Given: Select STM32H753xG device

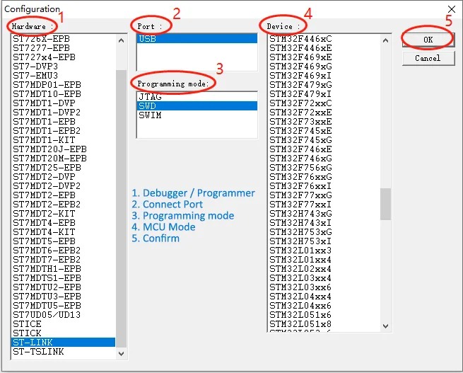Looking at the screenshot, I should pyautogui.click(x=324, y=231).
